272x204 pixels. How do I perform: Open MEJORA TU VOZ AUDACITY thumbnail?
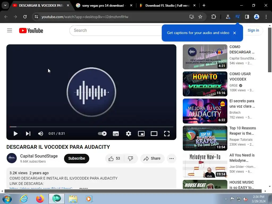click(205, 111)
